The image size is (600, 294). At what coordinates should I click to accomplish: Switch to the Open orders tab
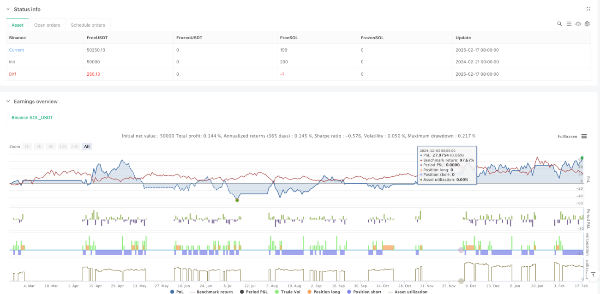[47, 25]
